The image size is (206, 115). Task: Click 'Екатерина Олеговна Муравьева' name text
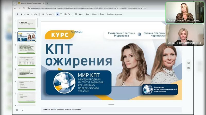coord(122,34)
